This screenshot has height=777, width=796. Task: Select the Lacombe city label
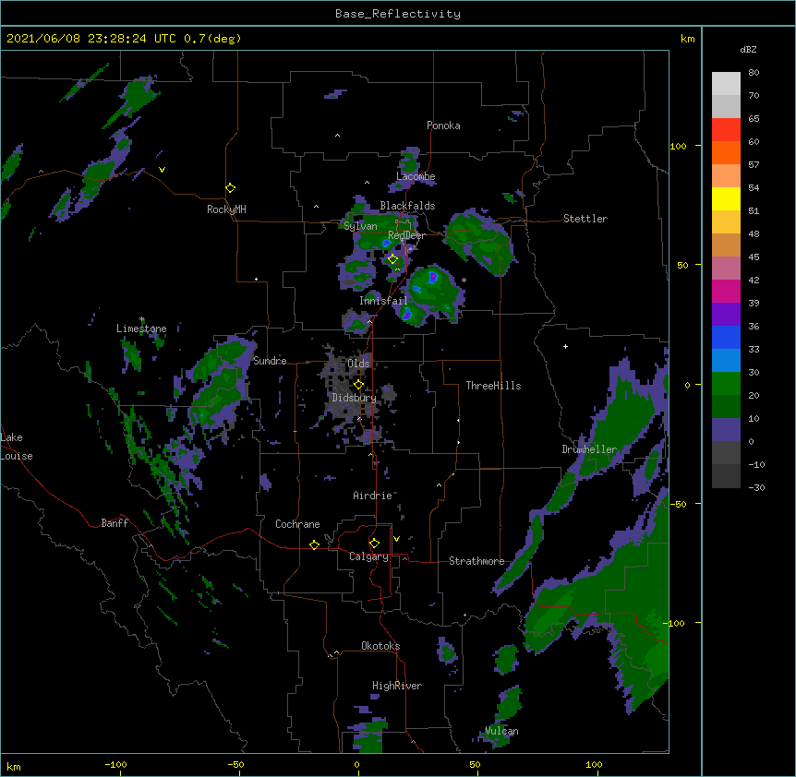point(416,176)
